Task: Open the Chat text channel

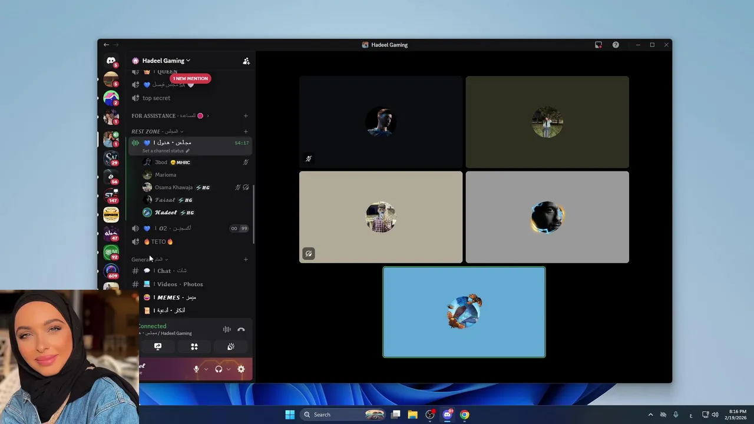Action: 191,271
